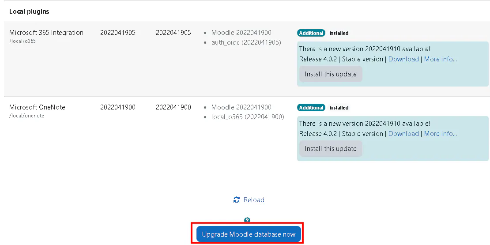Select first 2022041900 version cell in OneNote row
Viewport: 490px width, 245px height.
click(x=118, y=107)
